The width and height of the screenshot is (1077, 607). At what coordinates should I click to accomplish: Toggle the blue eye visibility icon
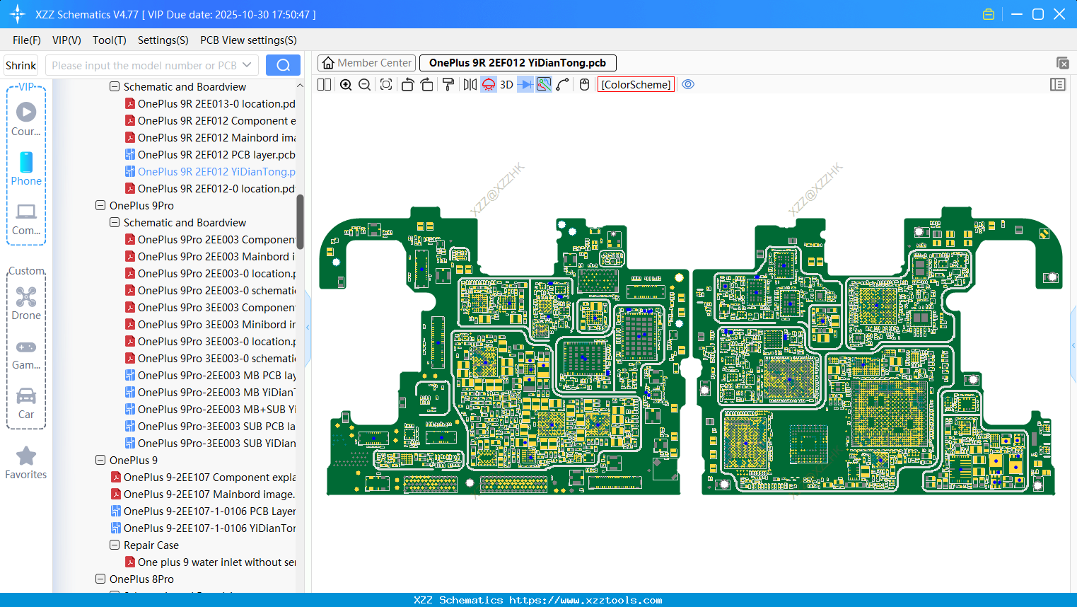[688, 85]
